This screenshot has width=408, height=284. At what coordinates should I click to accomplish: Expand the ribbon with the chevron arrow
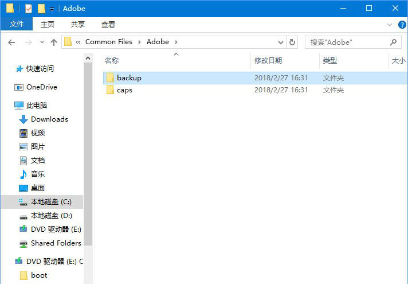pyautogui.click(x=390, y=25)
